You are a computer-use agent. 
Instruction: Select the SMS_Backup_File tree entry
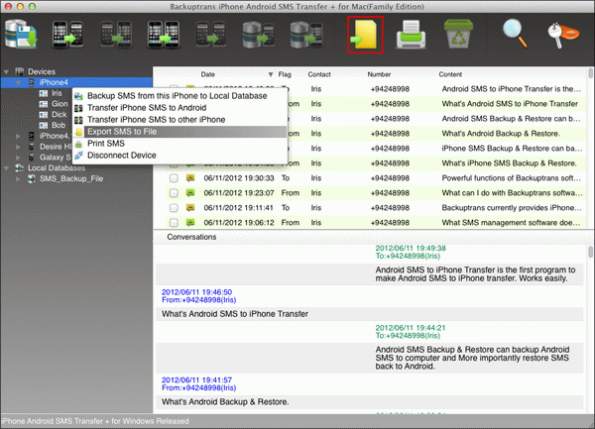click(x=71, y=178)
